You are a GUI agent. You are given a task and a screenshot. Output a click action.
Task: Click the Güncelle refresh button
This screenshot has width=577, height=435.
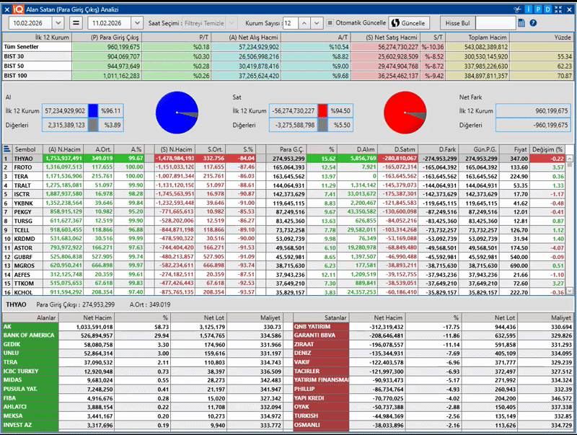410,23
